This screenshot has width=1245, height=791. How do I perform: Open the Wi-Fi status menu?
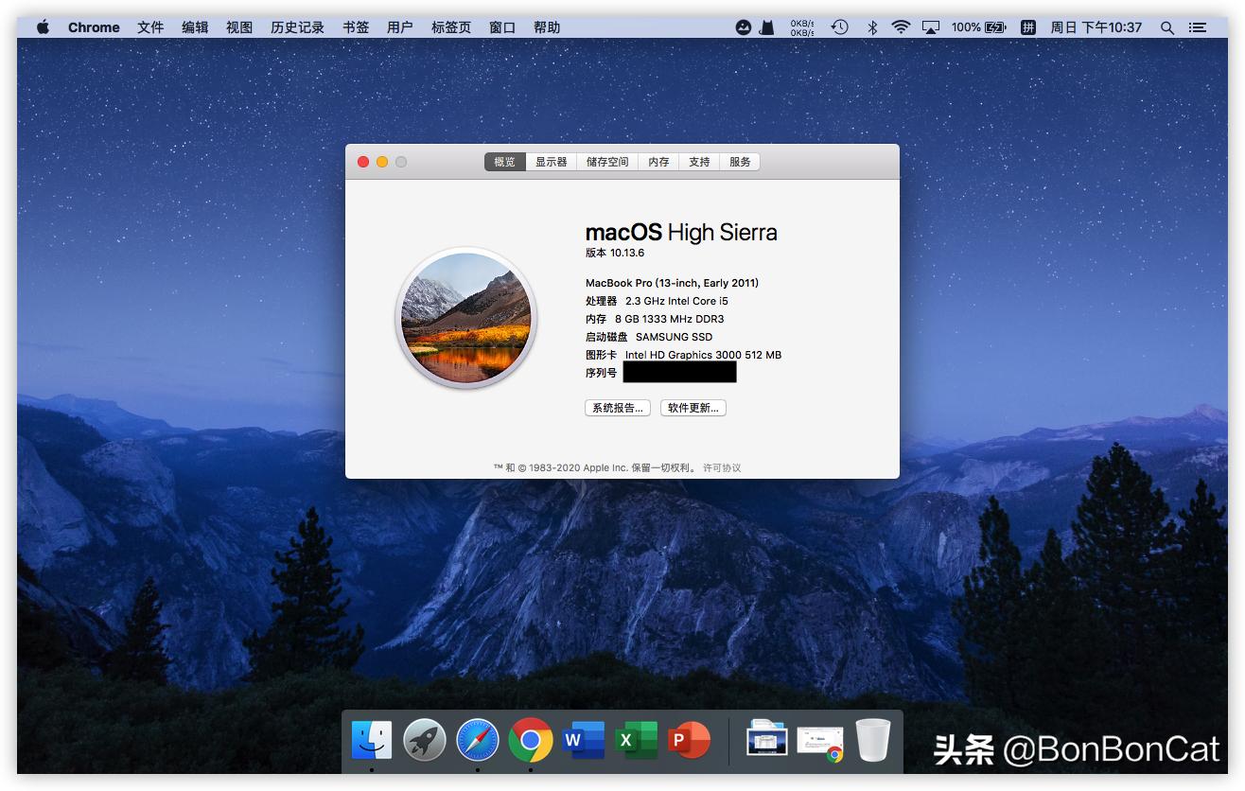point(900,26)
